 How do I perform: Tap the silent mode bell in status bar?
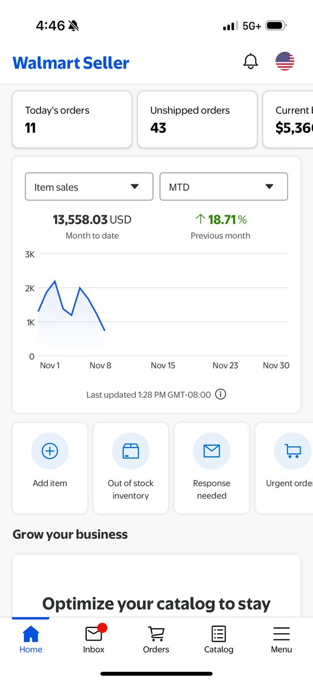pos(74,26)
